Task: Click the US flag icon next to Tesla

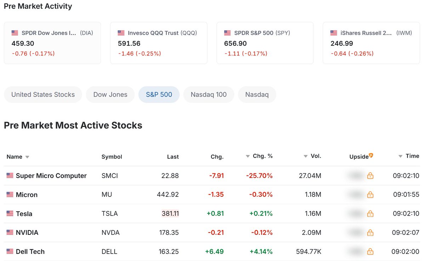Action: [x=10, y=213]
